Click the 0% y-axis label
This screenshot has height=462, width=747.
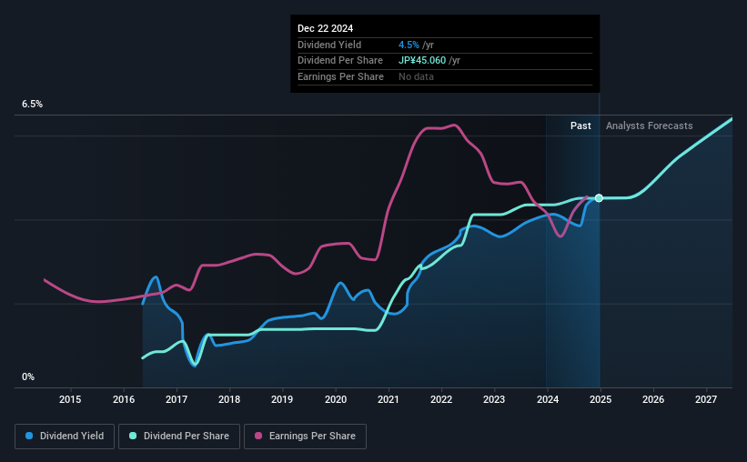28,377
